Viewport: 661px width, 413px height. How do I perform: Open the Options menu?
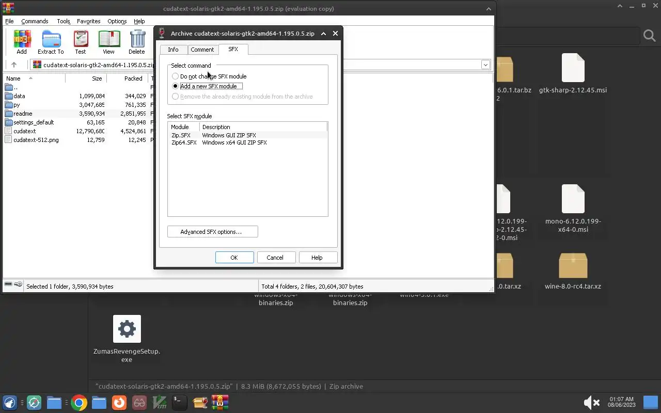pyautogui.click(x=117, y=21)
